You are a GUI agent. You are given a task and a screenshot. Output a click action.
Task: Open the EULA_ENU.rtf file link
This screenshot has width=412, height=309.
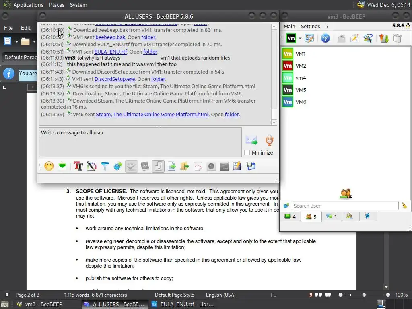coord(111,52)
